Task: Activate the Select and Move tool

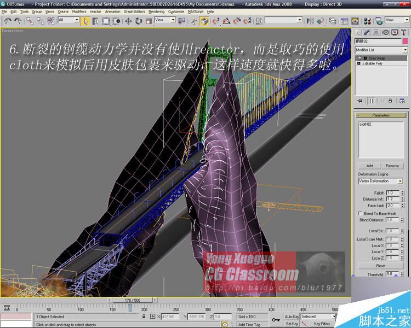Action: point(128,21)
